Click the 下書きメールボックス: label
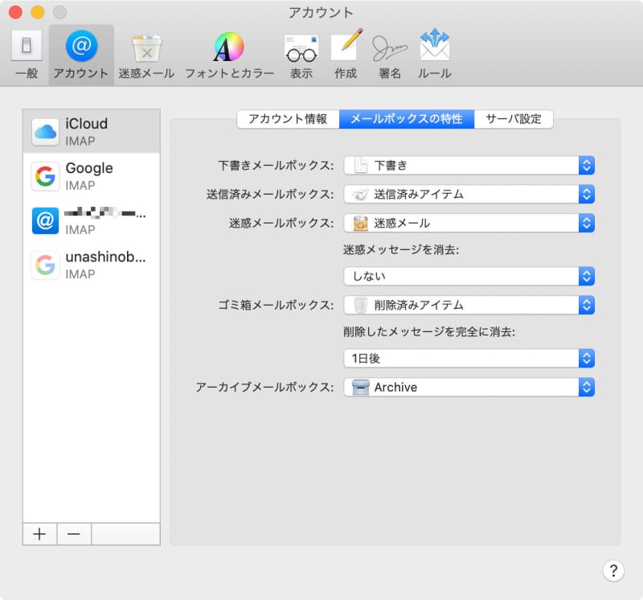This screenshot has height=600, width=643. click(x=276, y=166)
